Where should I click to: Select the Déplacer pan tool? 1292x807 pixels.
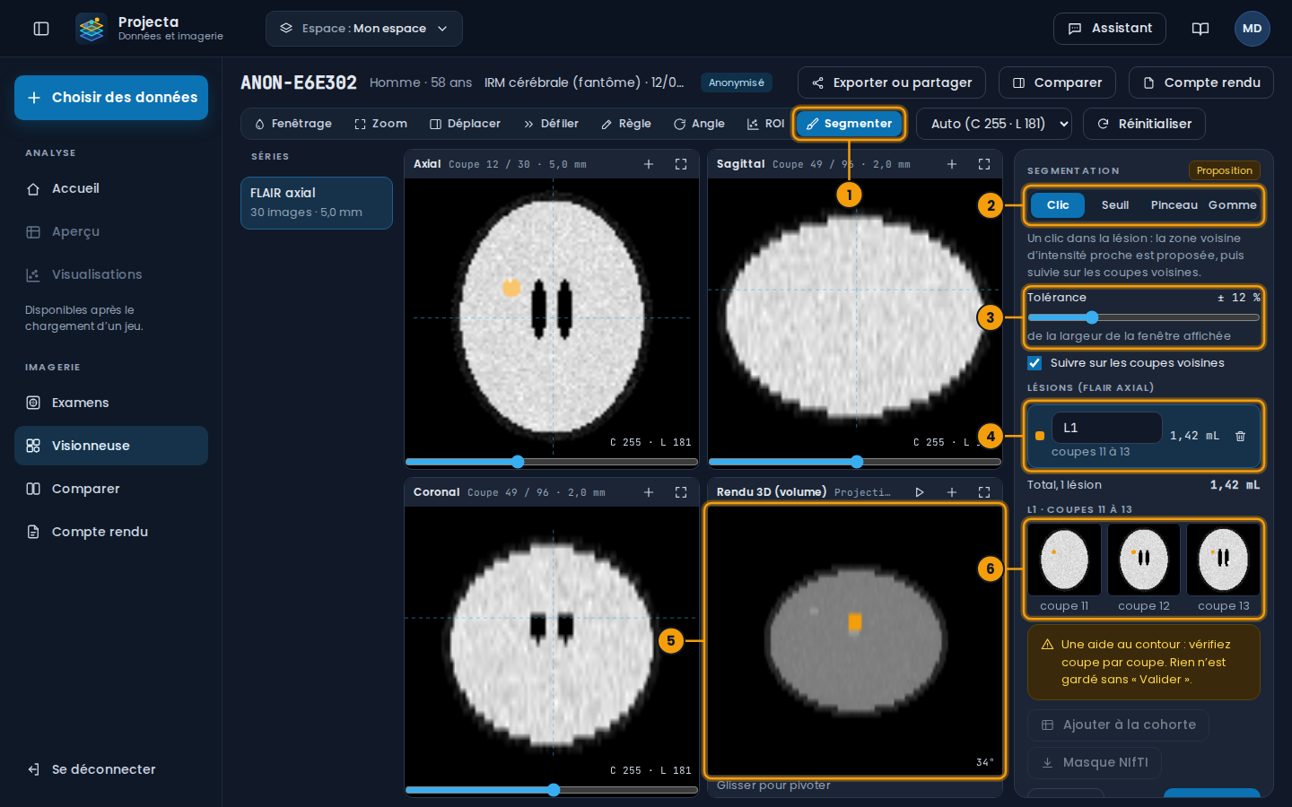click(465, 124)
